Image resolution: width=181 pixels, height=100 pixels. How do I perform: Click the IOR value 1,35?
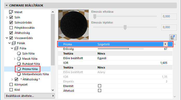164,77
